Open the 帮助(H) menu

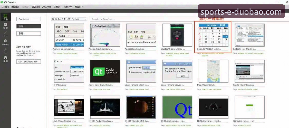click(79, 7)
